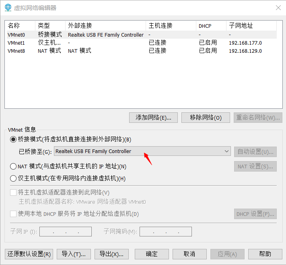Select 桥接模式 radio button
The width and height of the screenshot is (286, 265).
click(x=13, y=139)
